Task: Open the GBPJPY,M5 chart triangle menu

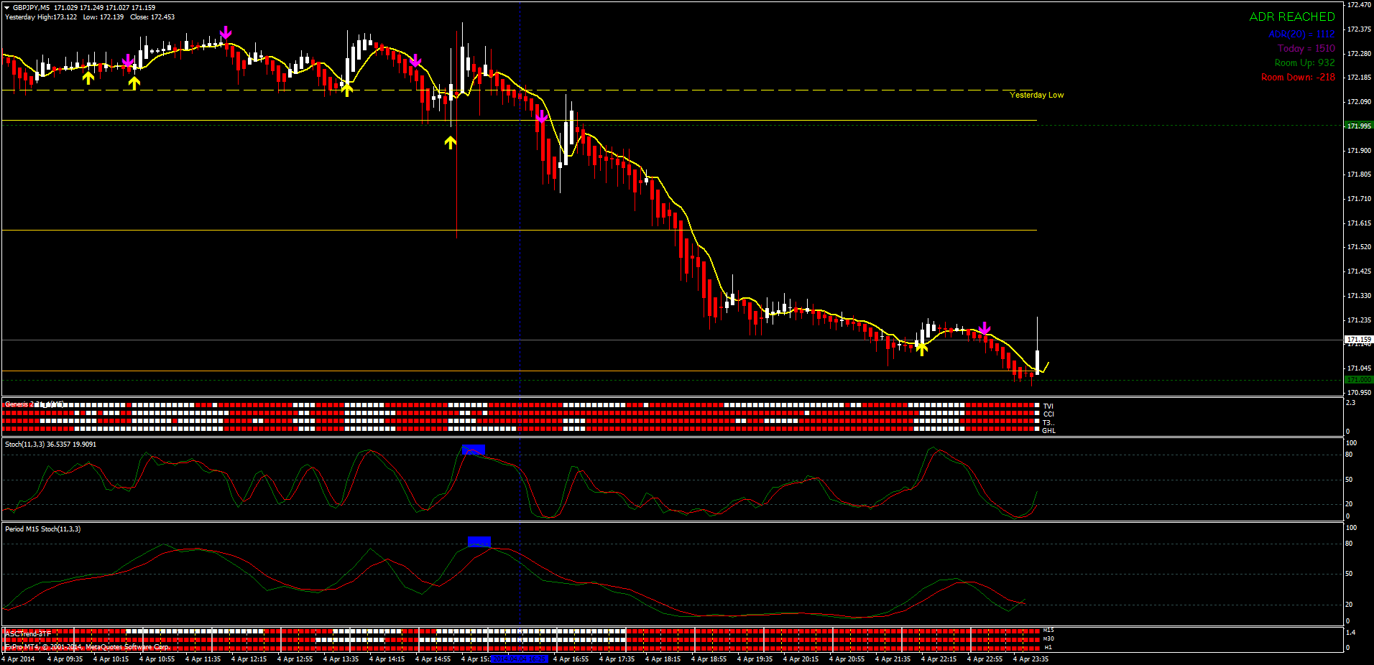Action: click(x=7, y=8)
